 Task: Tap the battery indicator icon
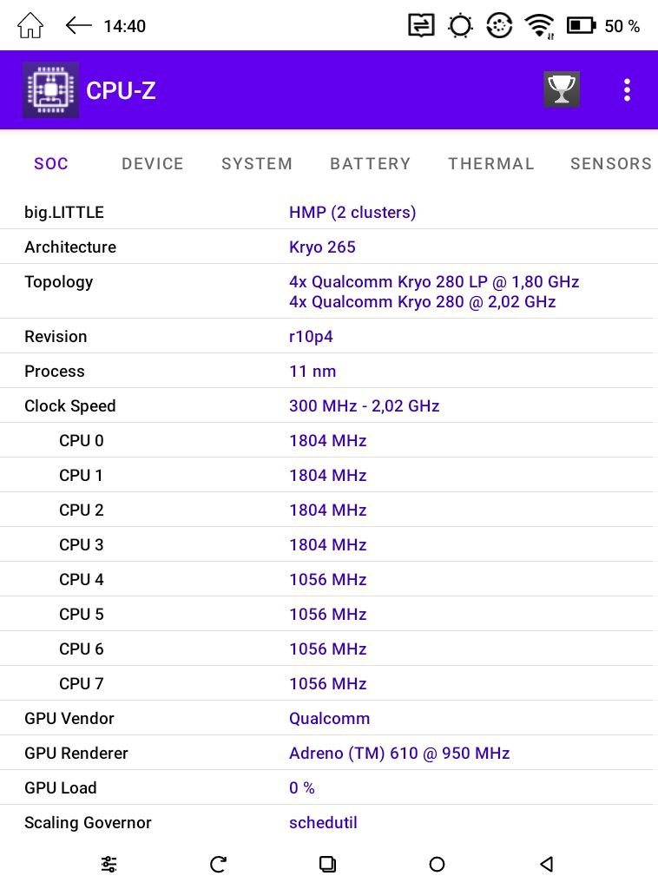pyautogui.click(x=582, y=25)
